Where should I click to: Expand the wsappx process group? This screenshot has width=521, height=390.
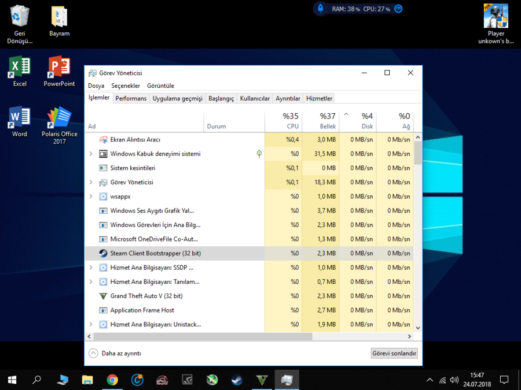pyautogui.click(x=91, y=196)
